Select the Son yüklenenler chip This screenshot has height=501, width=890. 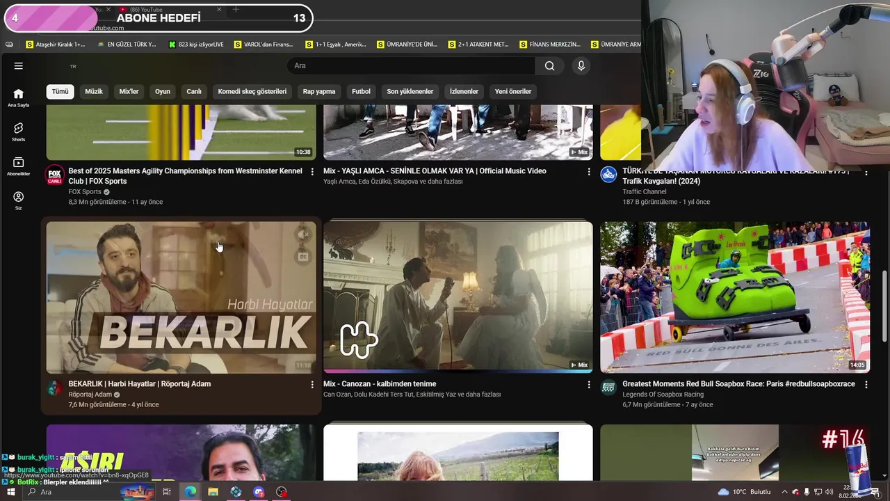[x=410, y=91]
